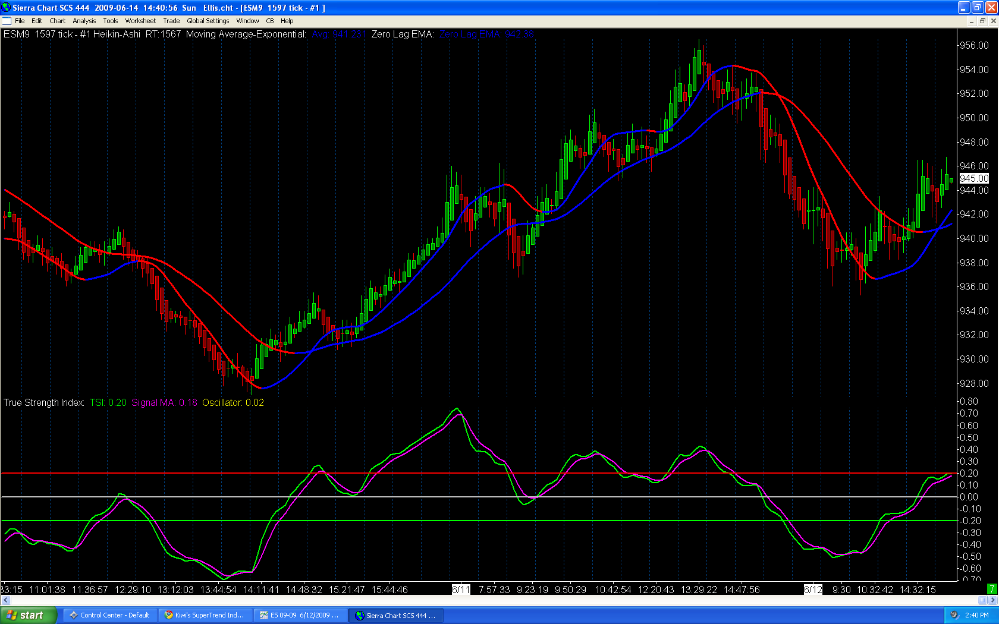Click the Avg: 941.231 value

coord(338,34)
